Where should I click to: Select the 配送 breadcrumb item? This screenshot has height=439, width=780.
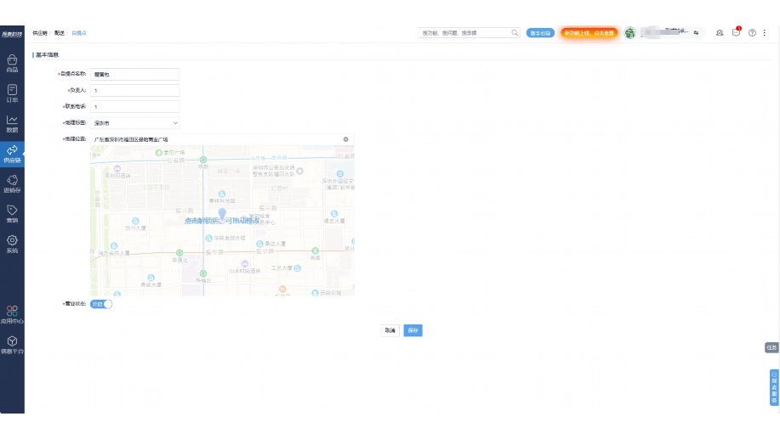tap(60, 33)
